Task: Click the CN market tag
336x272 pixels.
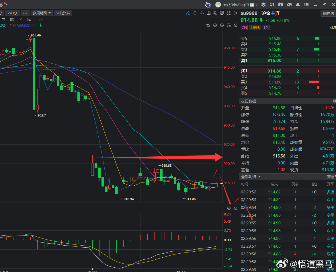Action: [244, 28]
